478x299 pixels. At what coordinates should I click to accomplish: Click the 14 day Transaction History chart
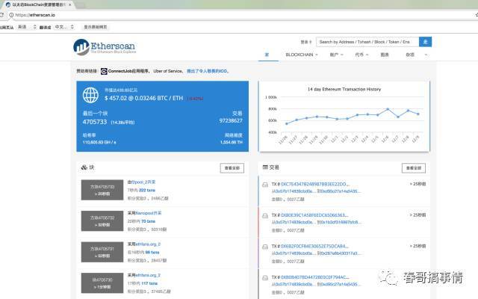click(x=344, y=117)
